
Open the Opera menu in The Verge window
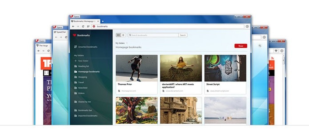point(40,41)
